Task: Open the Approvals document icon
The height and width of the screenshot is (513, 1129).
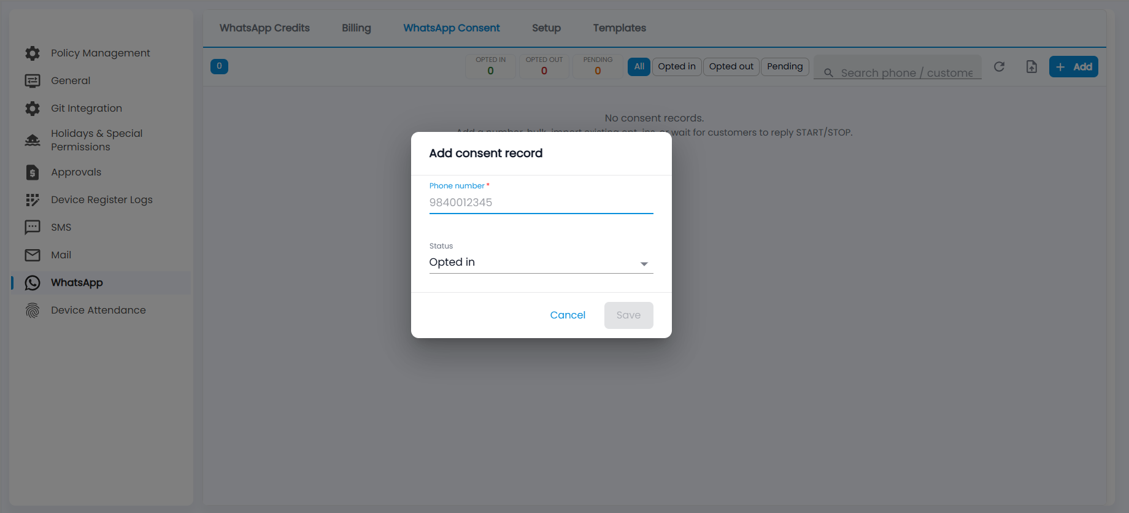Action: click(x=33, y=172)
